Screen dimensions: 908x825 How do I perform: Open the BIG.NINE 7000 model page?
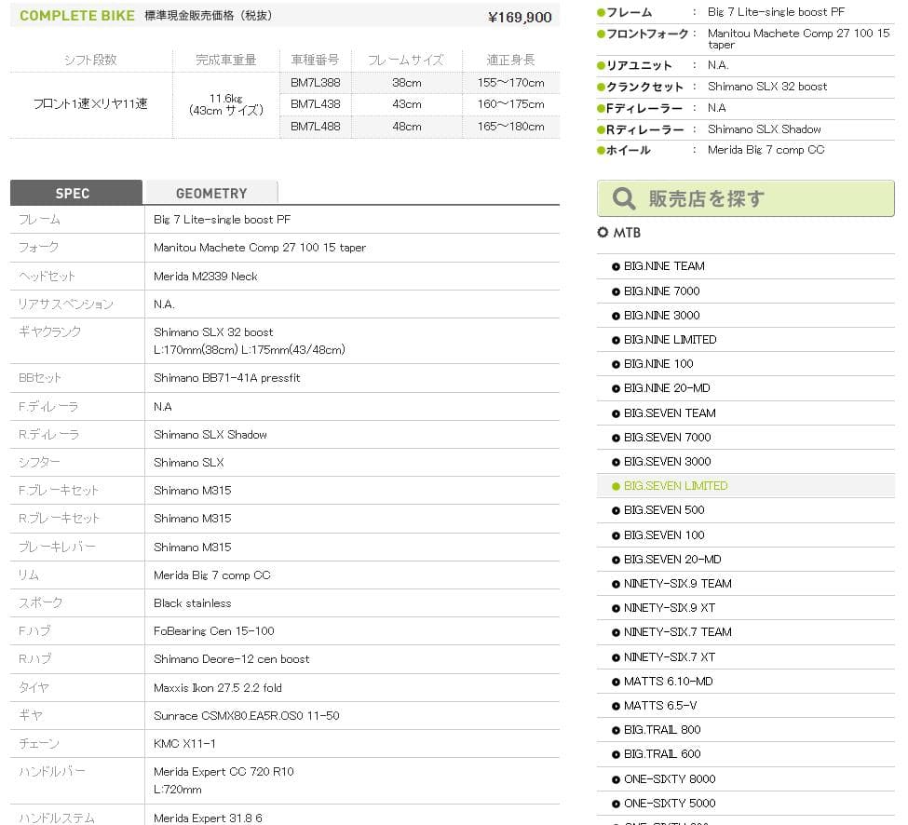point(661,291)
